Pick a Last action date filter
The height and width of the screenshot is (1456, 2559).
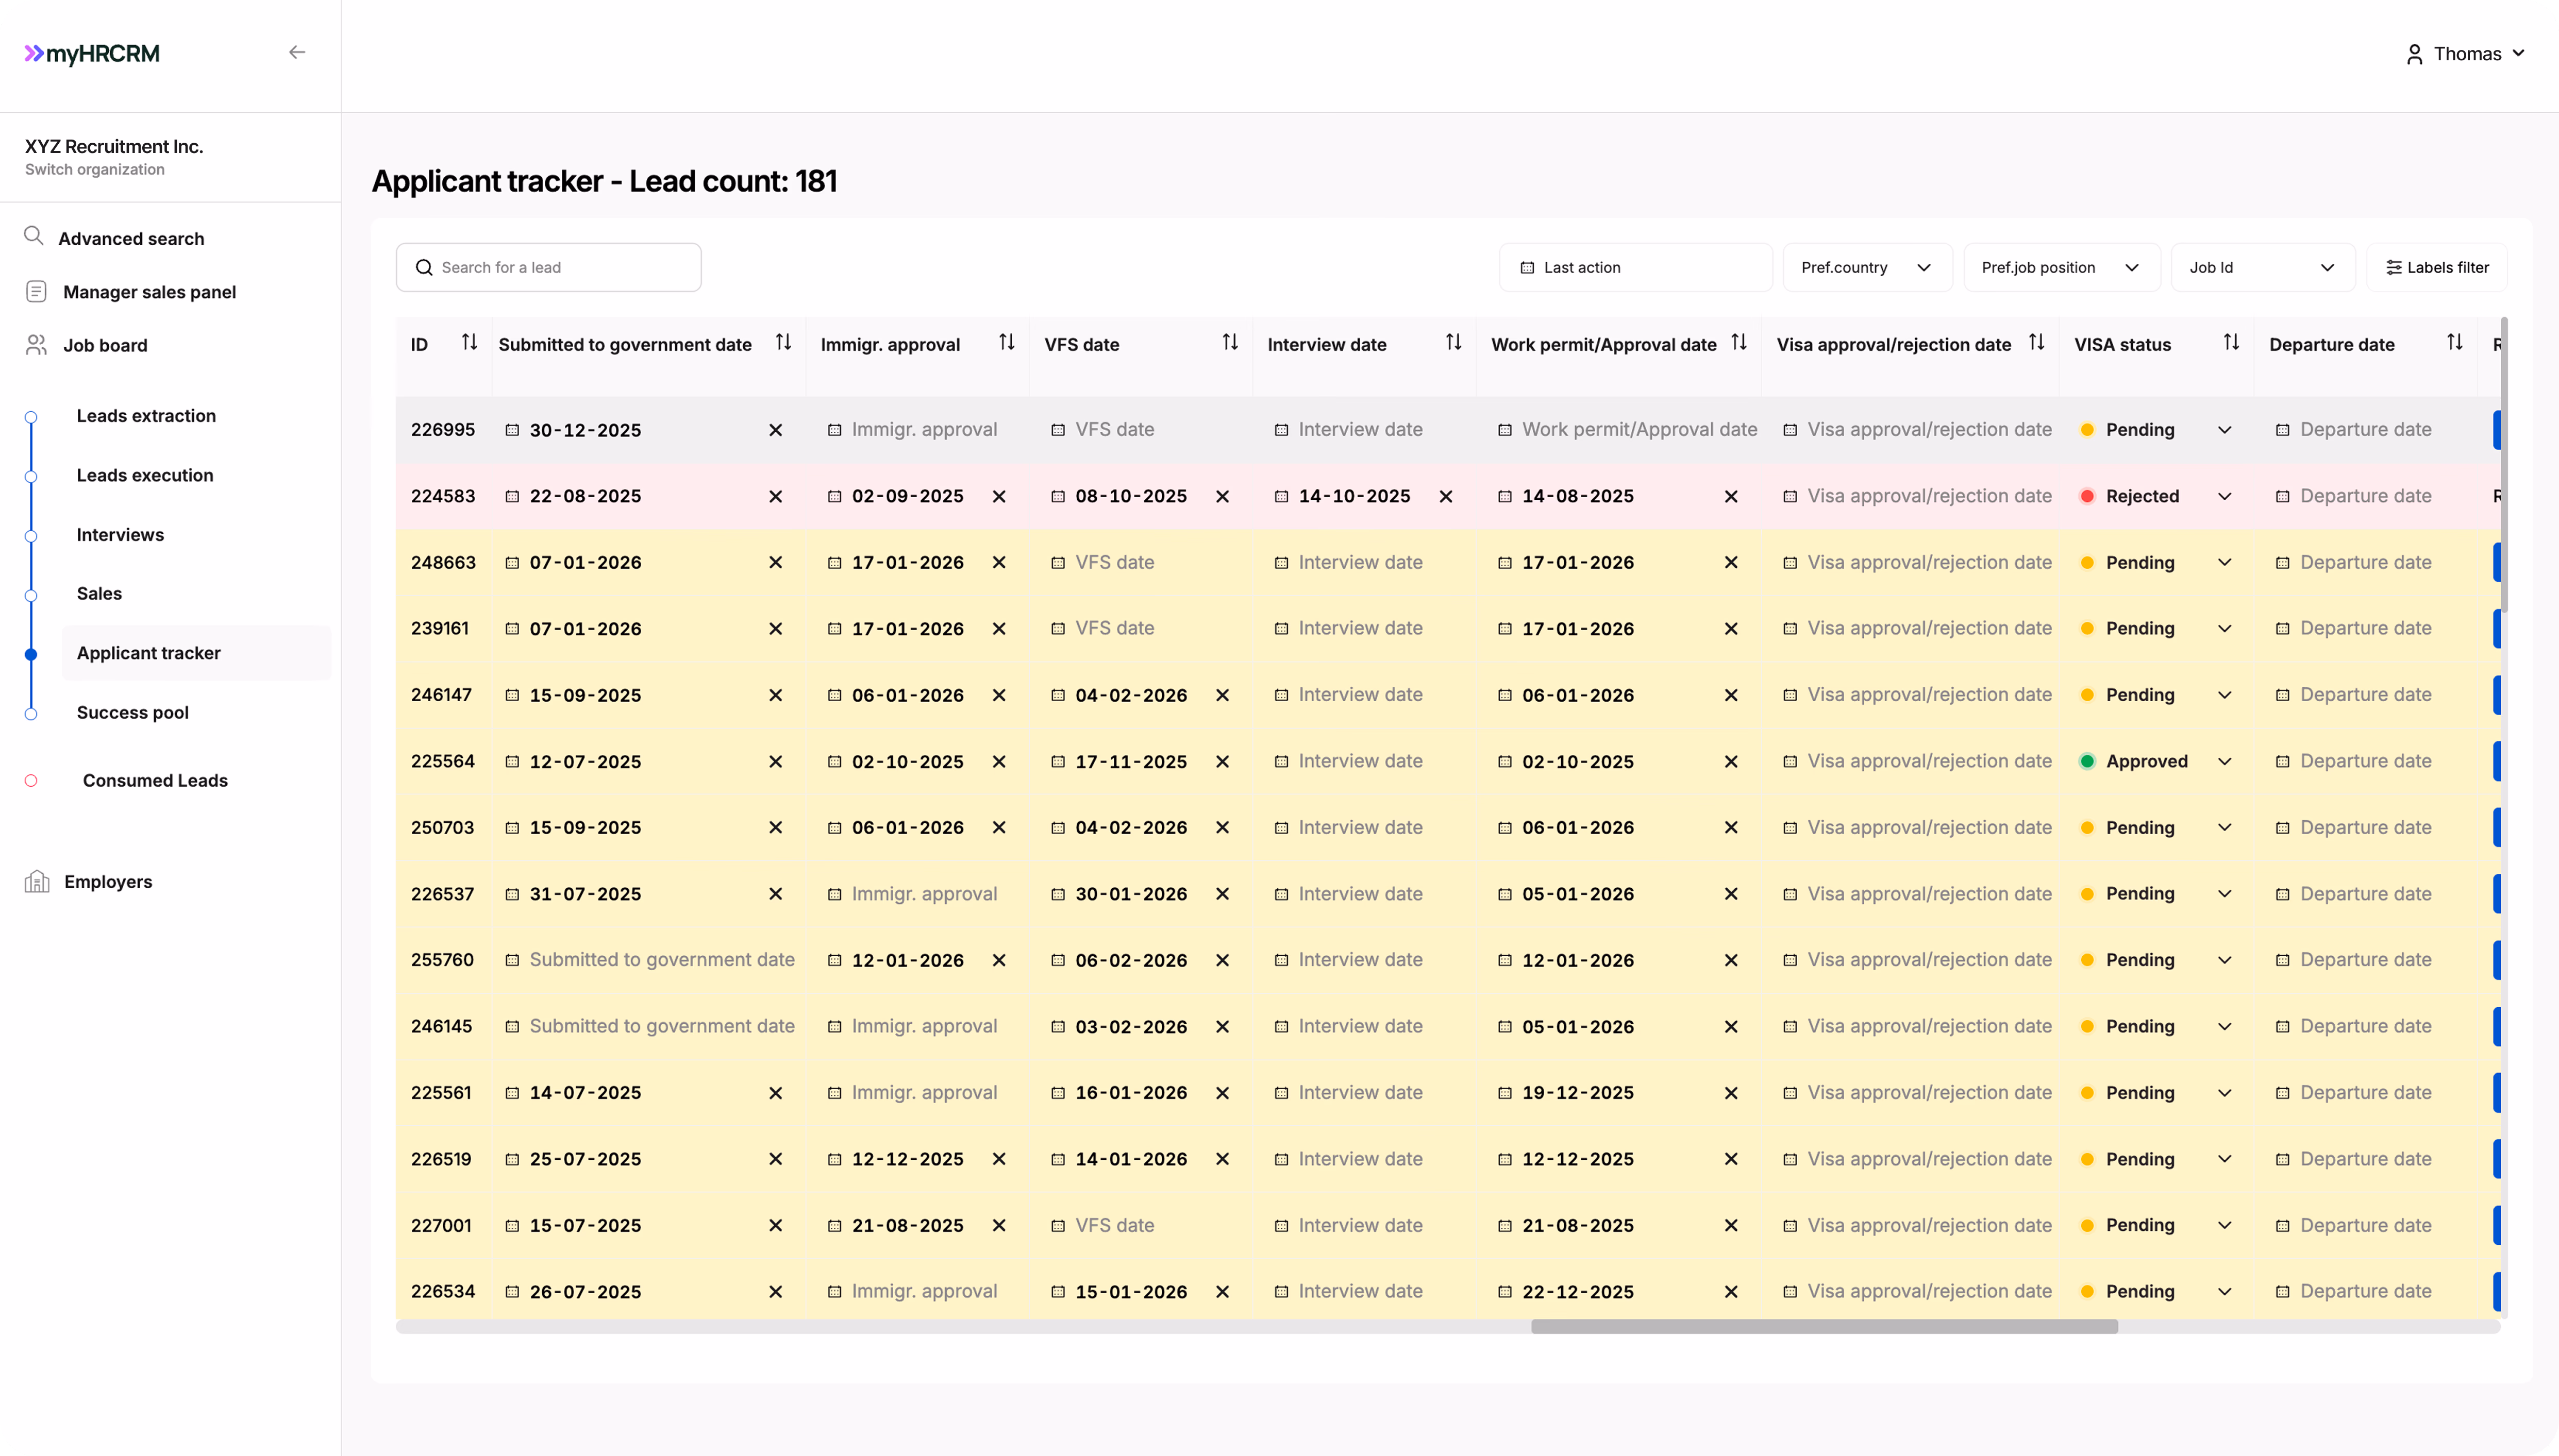(1635, 267)
